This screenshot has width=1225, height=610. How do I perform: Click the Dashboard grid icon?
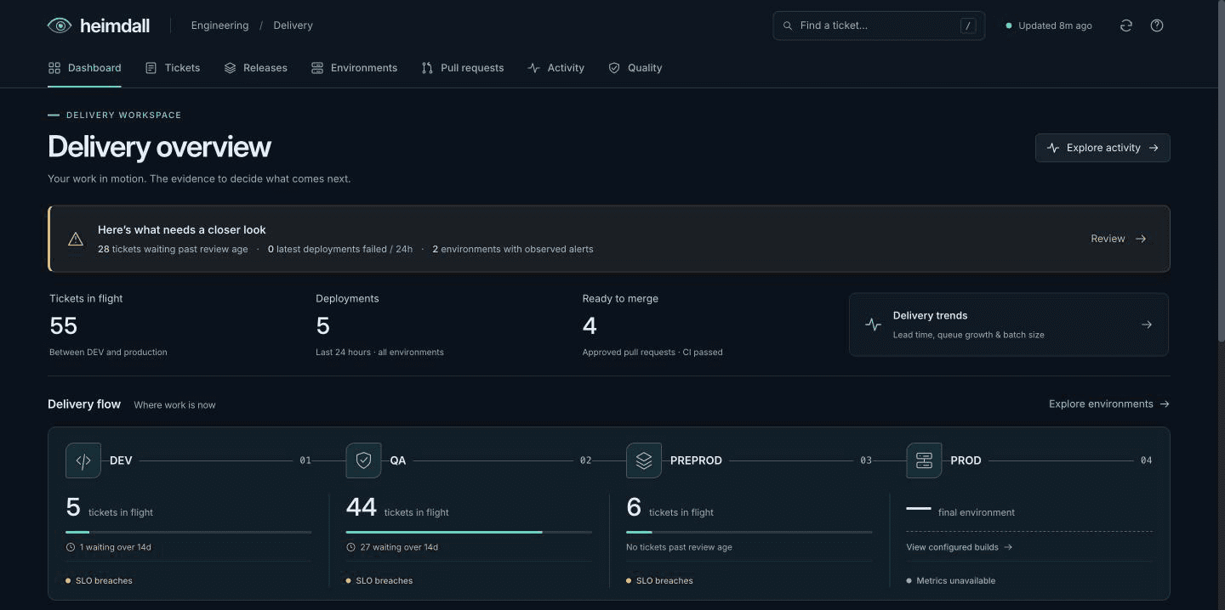click(x=54, y=68)
